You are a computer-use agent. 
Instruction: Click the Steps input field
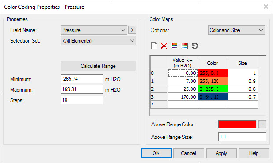[x=82, y=100]
